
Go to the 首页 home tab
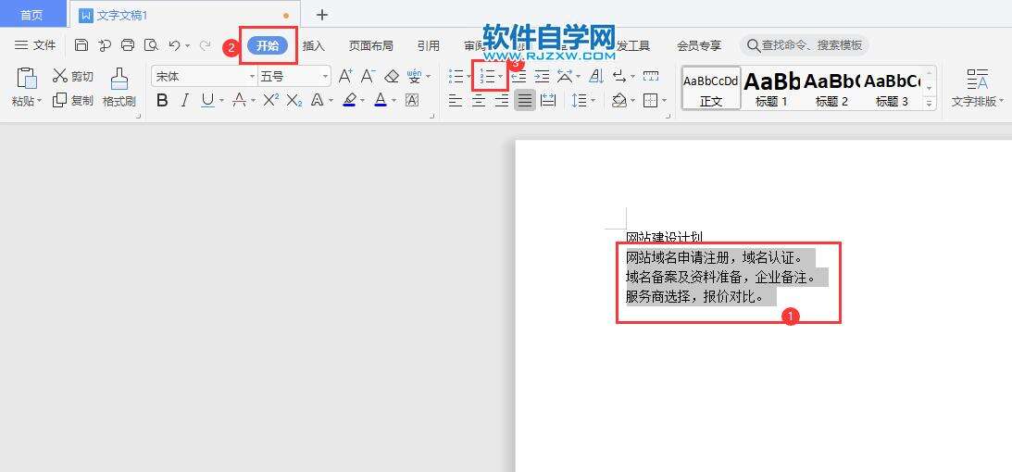pyautogui.click(x=31, y=14)
